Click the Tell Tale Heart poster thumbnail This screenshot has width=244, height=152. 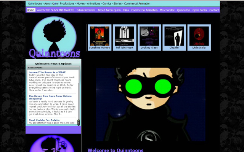[124, 36]
